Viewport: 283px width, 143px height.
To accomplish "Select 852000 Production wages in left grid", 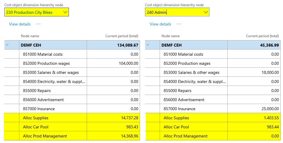I will point(46,63).
